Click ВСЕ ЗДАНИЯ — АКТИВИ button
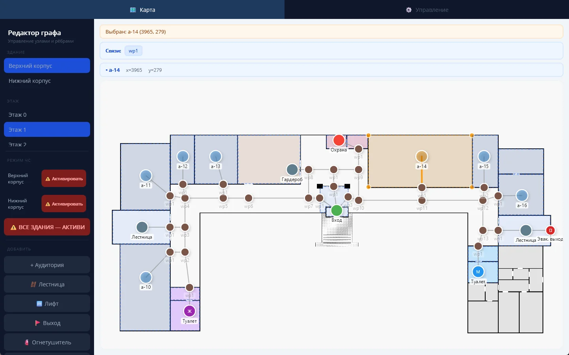This screenshot has height=355, width=569. tap(47, 227)
